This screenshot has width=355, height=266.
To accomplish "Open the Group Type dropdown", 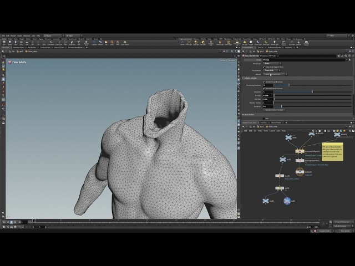I will pos(272,64).
